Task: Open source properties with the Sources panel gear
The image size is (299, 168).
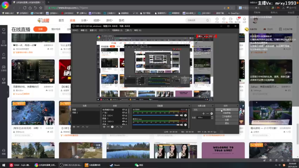Action: (x=112, y=127)
